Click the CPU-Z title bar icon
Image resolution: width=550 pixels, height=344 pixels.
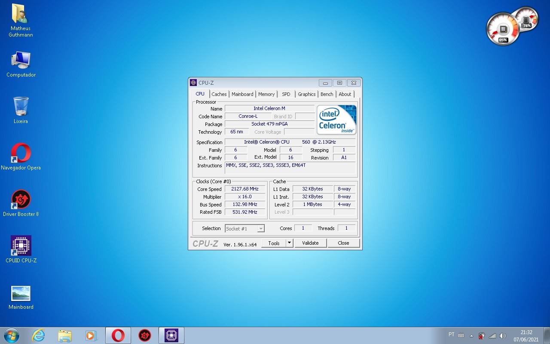tap(193, 83)
